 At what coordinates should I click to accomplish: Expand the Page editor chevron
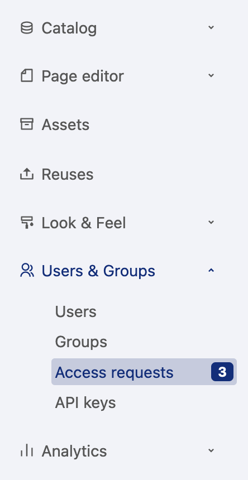[x=211, y=75]
